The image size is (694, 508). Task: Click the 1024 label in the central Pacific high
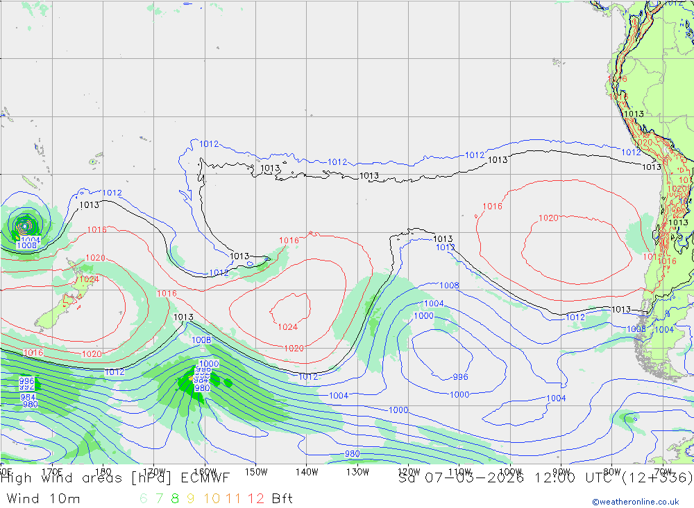pos(288,327)
